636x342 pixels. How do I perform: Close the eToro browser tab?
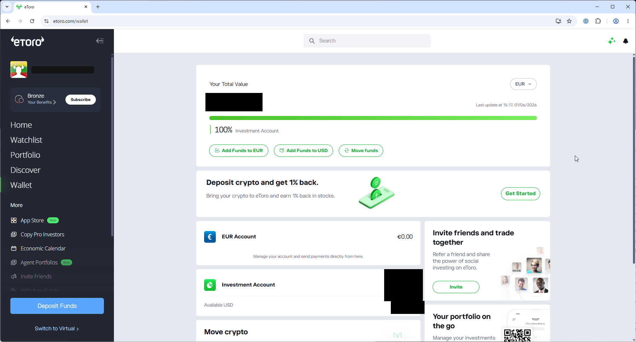click(86, 7)
